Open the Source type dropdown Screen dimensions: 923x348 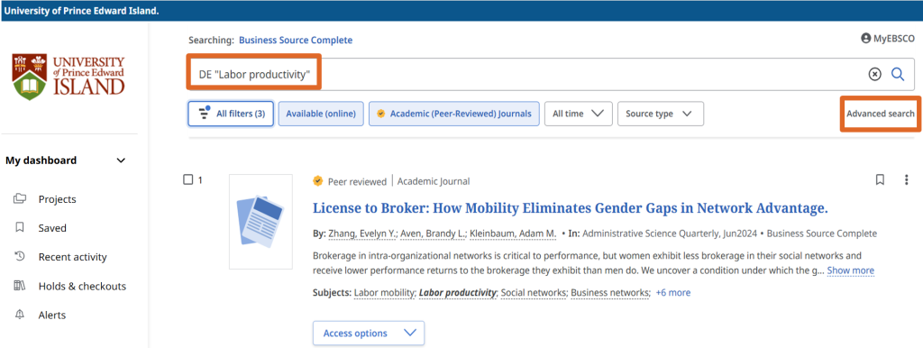tap(661, 114)
